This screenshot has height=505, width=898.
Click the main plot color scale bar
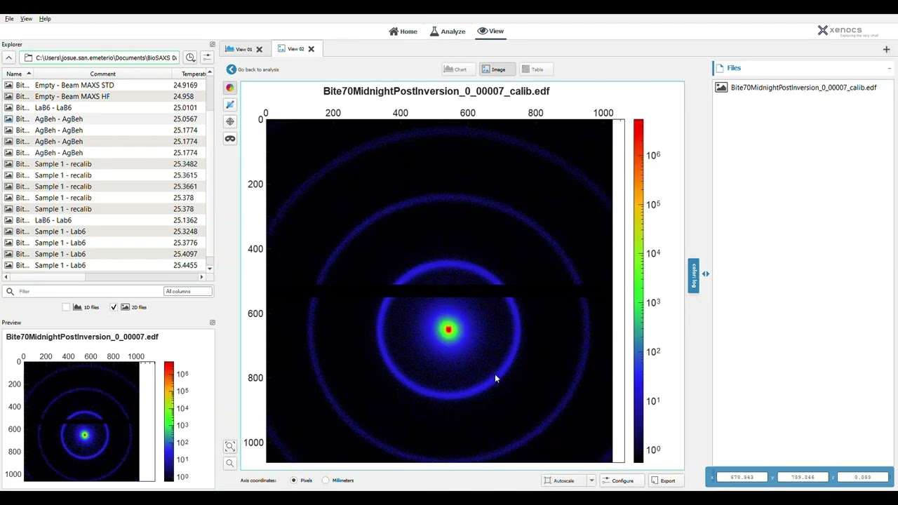pyautogui.click(x=638, y=291)
